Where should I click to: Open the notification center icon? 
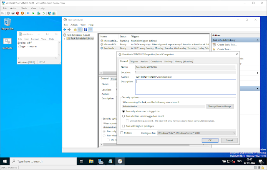261,161
